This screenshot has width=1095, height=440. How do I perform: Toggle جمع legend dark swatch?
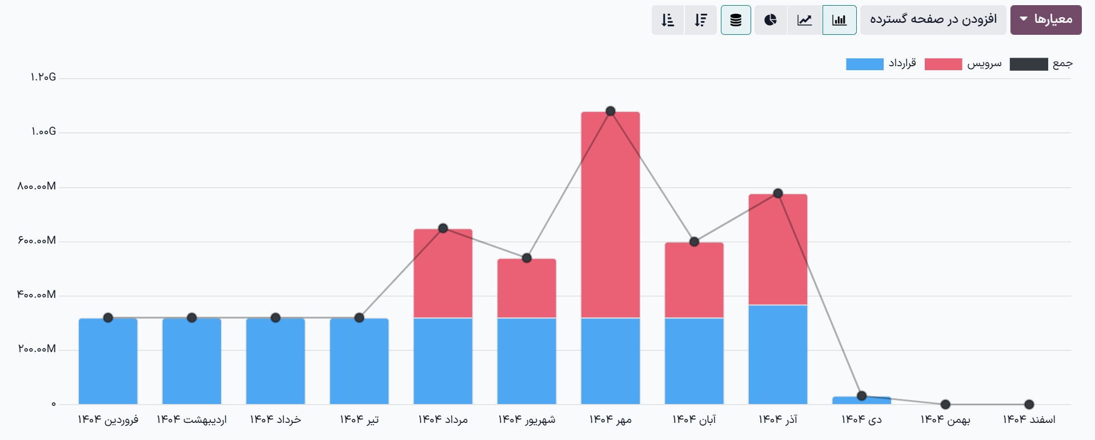[x=1029, y=64]
